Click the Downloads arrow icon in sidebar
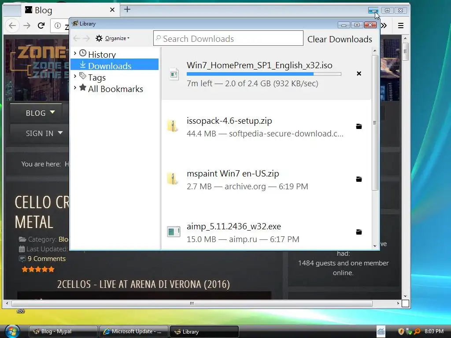This screenshot has width=451, height=338. pyautogui.click(x=83, y=64)
